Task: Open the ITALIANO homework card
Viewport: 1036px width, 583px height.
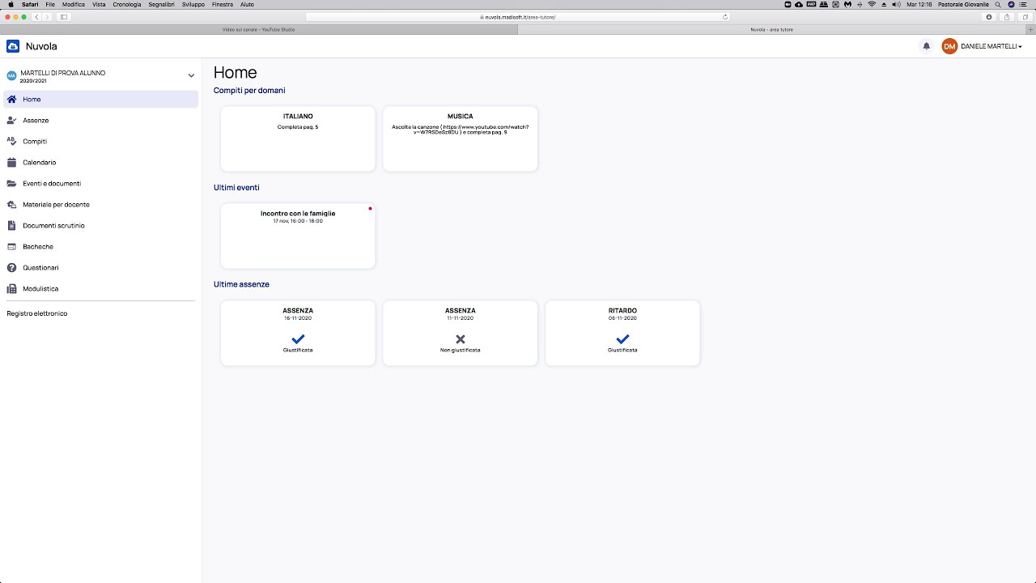Action: coord(298,138)
